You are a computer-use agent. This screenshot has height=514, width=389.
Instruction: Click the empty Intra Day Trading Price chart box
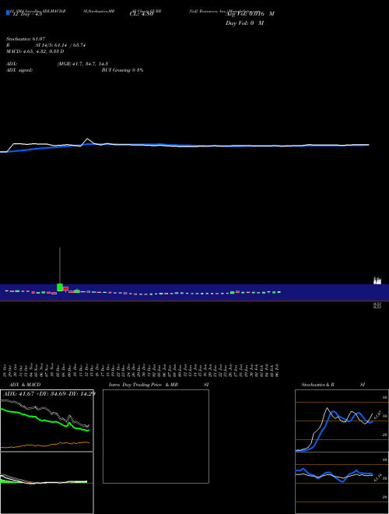(x=156, y=436)
